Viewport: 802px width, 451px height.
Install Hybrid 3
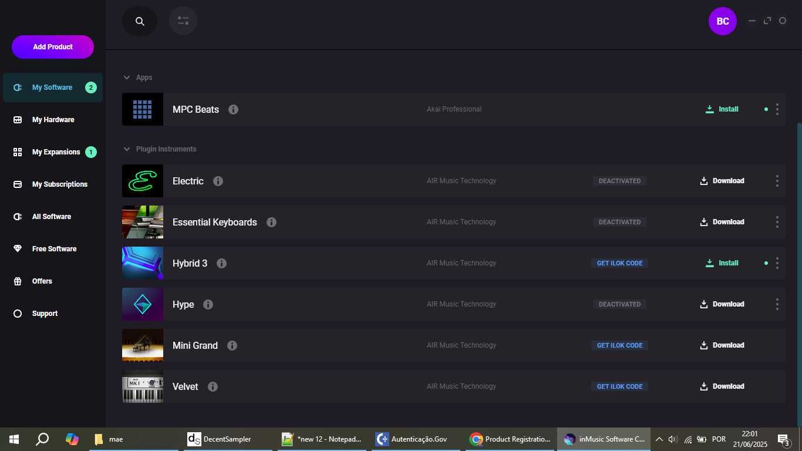click(722, 263)
